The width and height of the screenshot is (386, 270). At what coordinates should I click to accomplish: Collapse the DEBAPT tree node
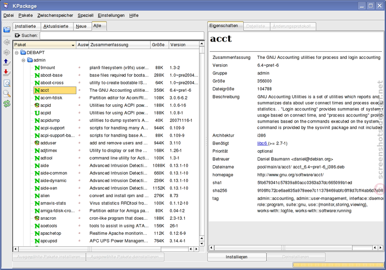(x=16, y=53)
